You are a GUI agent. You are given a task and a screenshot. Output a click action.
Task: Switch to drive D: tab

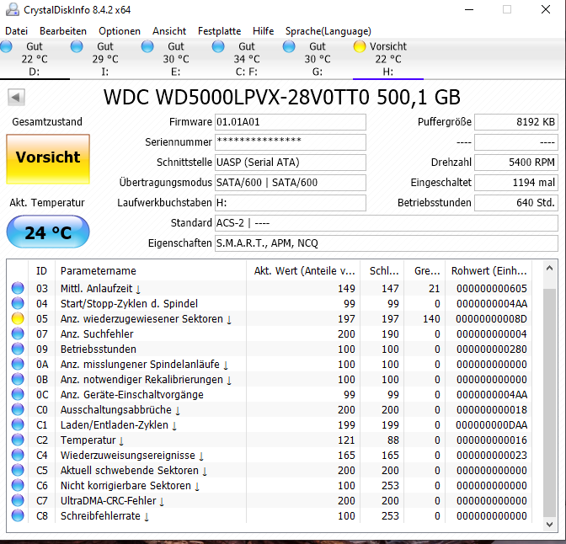coord(35,59)
